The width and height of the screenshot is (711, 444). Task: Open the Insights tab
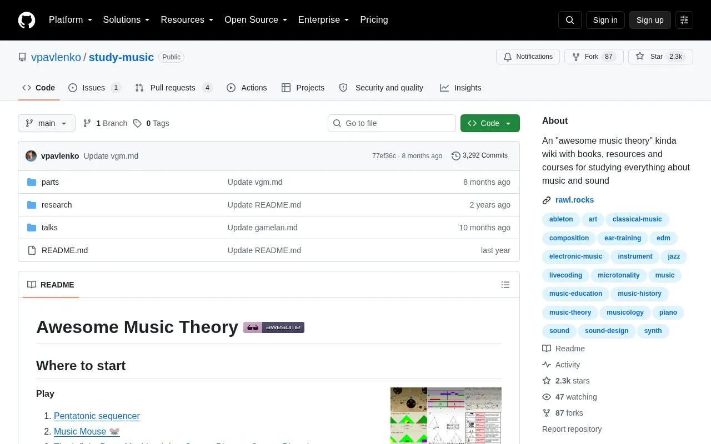(x=460, y=88)
